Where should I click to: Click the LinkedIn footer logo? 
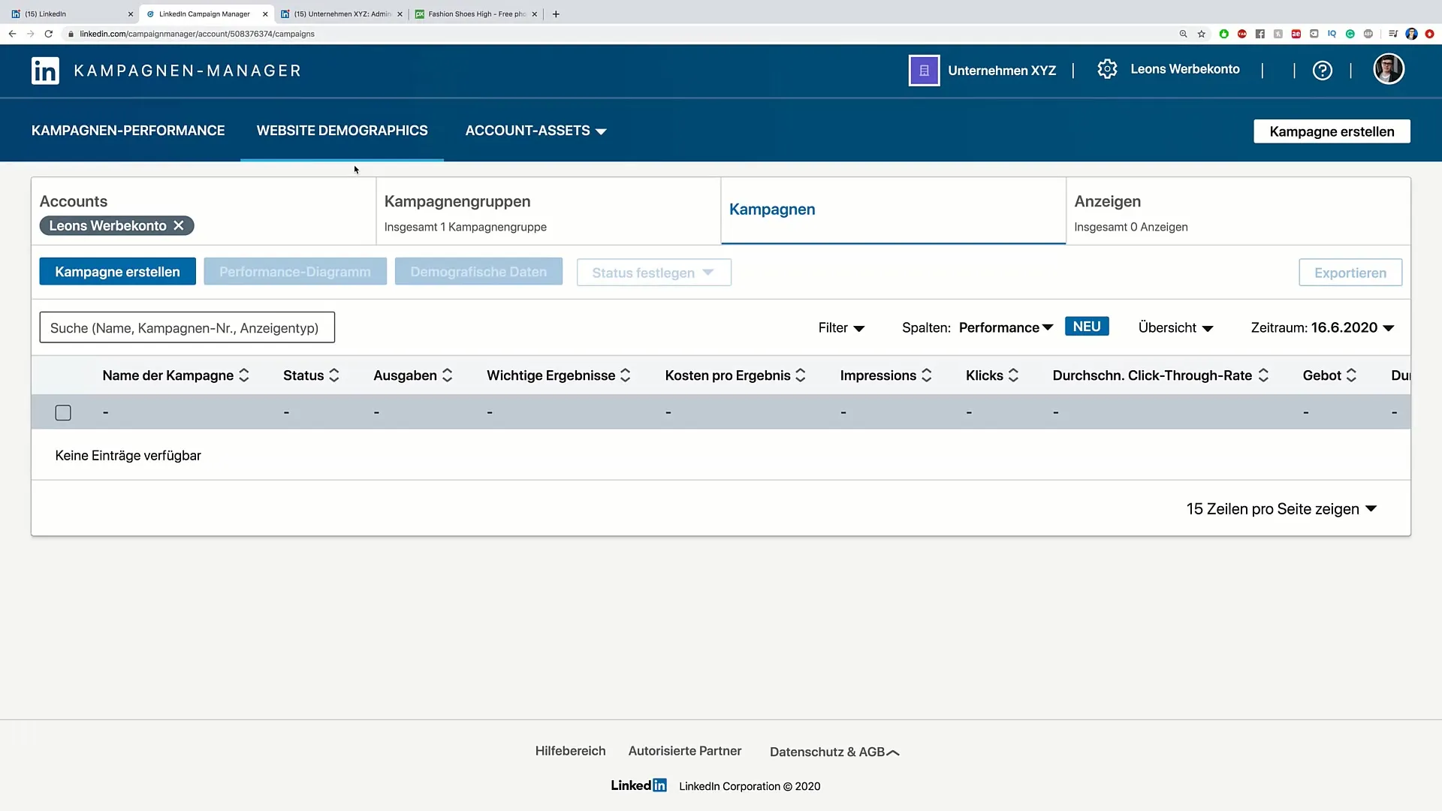pyautogui.click(x=638, y=785)
